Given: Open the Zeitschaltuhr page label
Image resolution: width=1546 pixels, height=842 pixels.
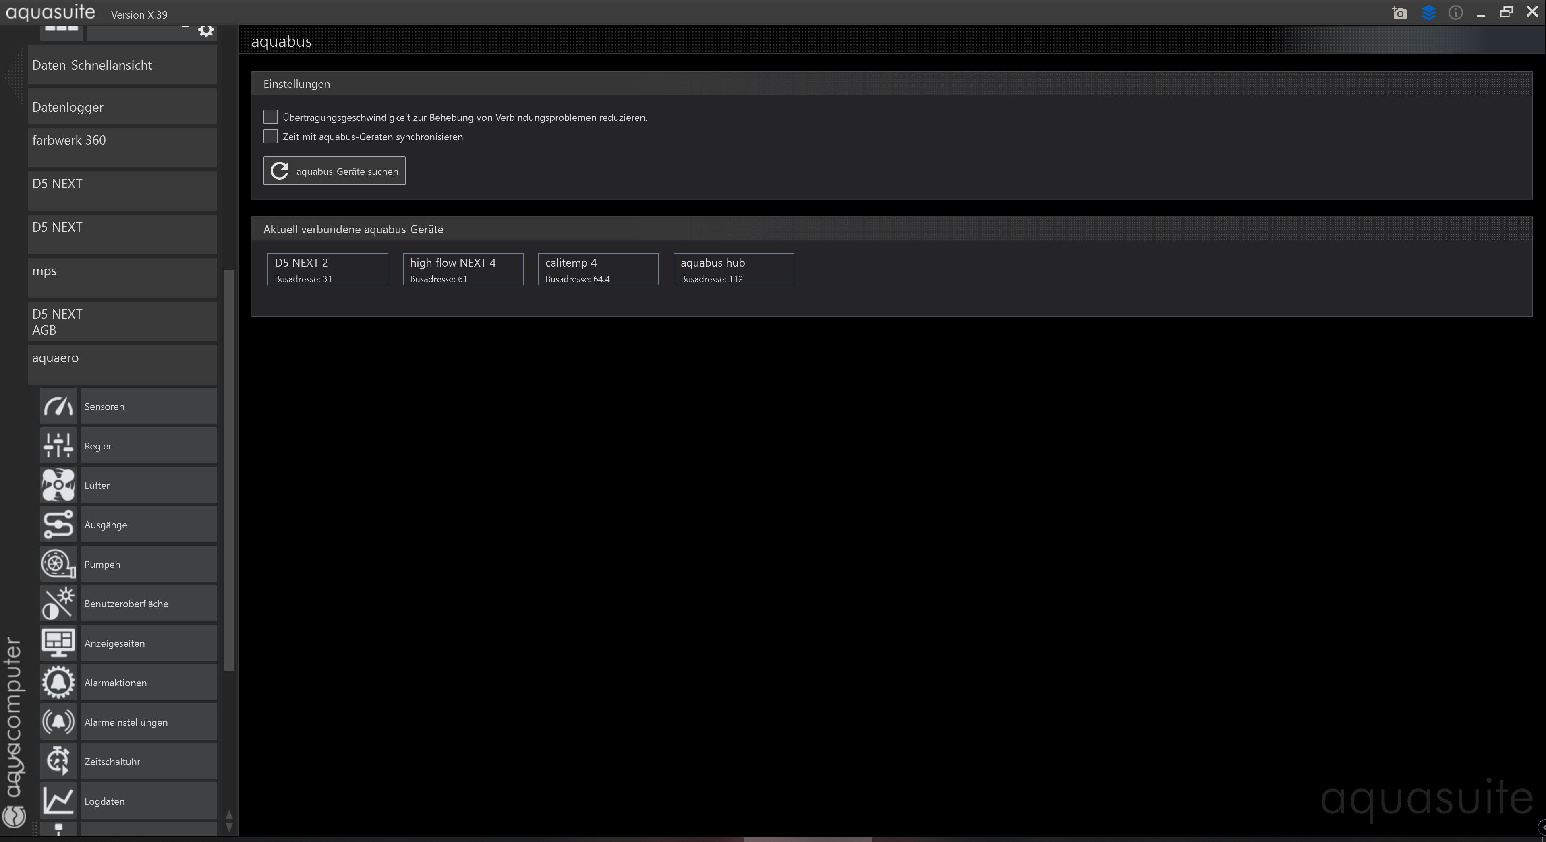Looking at the screenshot, I should coord(148,761).
